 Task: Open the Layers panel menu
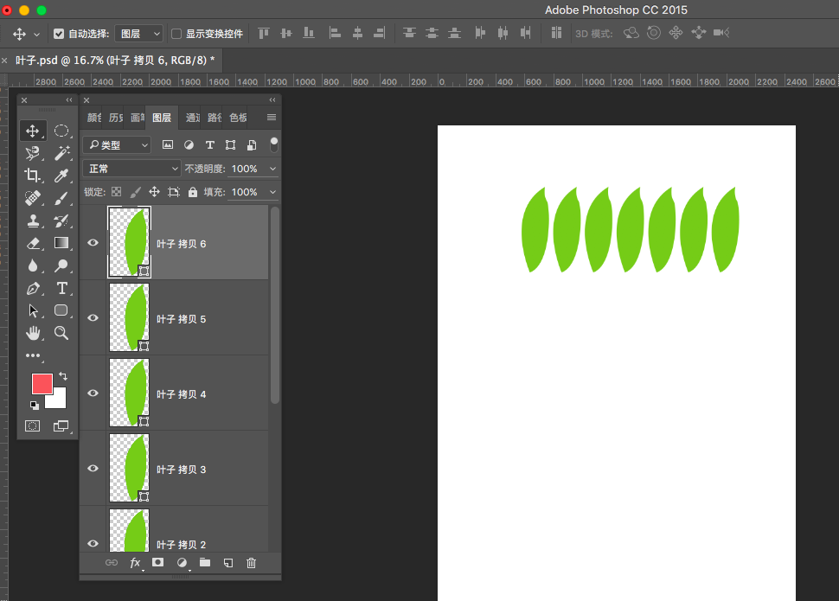[x=272, y=118]
